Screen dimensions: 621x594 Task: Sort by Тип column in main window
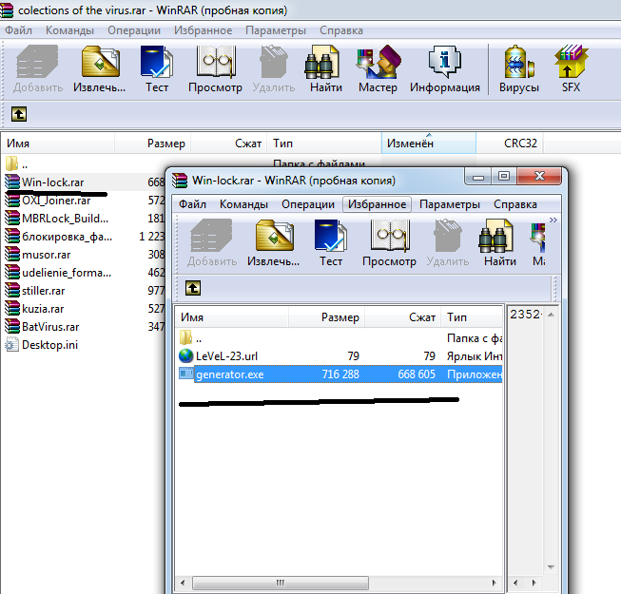324,144
